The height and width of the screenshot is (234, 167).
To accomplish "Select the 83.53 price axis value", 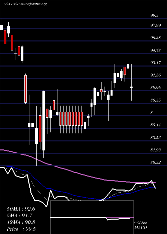I will (156, 137).
